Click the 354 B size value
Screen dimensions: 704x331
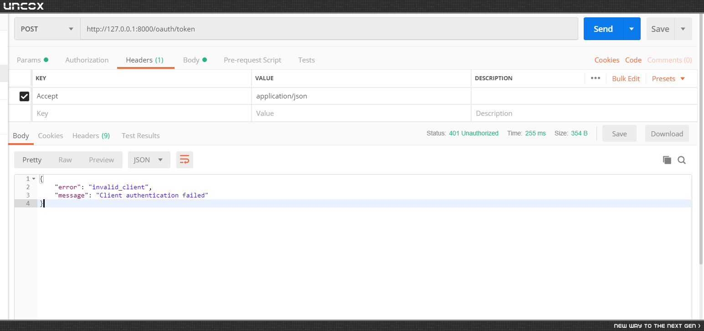coord(579,133)
